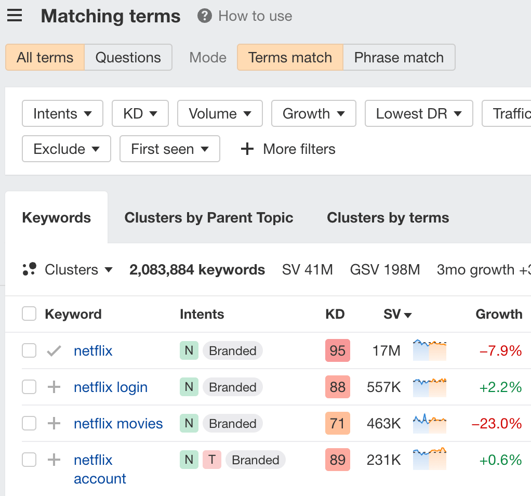
Task: Expand the 'Lowest DR' dropdown
Action: [419, 113]
